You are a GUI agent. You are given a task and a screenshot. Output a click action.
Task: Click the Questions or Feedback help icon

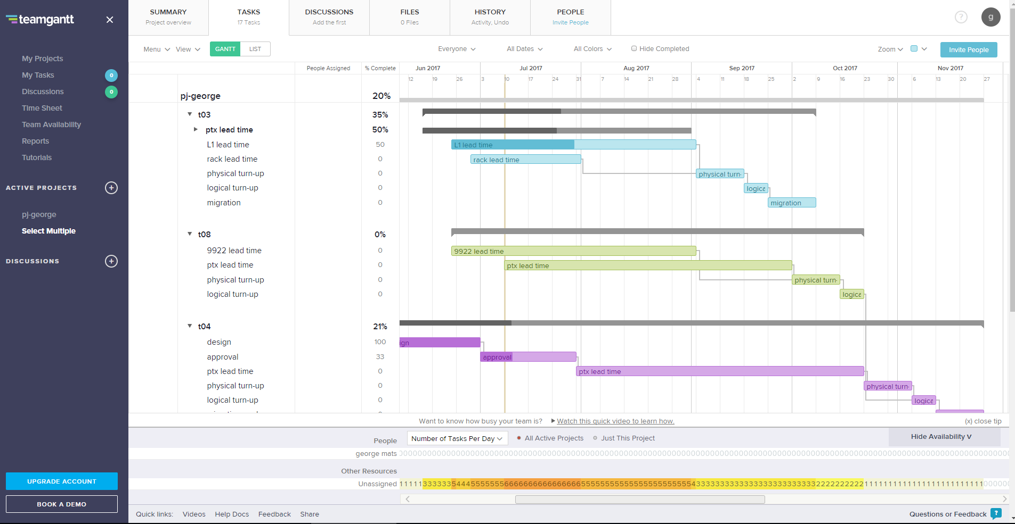pos(996,513)
